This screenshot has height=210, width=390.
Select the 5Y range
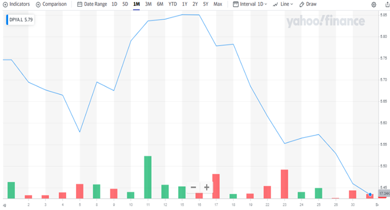coord(206,4)
